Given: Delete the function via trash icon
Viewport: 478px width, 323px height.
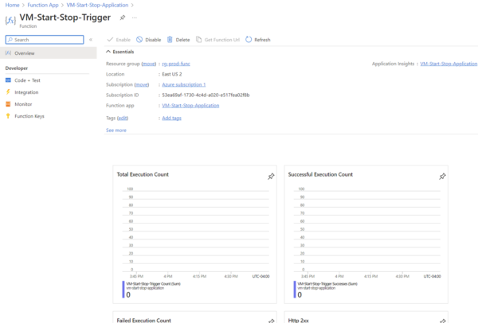Looking at the screenshot, I should pyautogui.click(x=178, y=40).
